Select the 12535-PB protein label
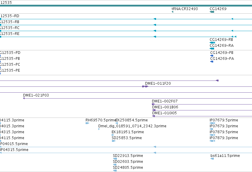The height and width of the screenshot is (172, 252). [x=10, y=58]
